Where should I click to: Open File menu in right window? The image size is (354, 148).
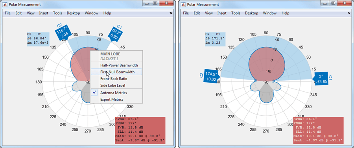(x=186, y=13)
